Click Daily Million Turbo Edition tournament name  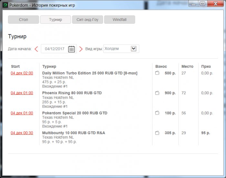[90, 73]
